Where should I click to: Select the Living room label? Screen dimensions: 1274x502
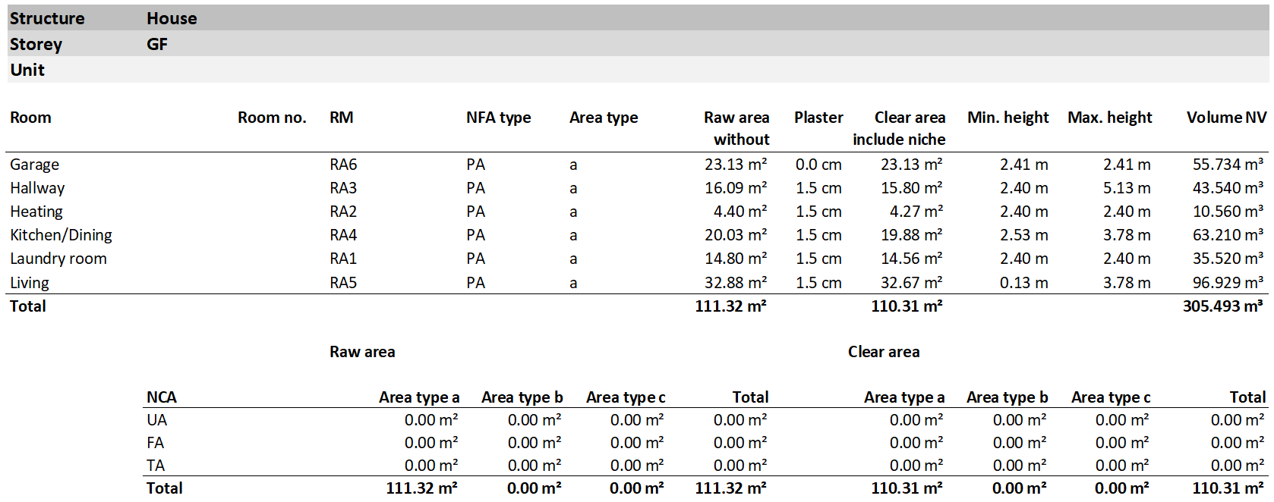(30, 283)
